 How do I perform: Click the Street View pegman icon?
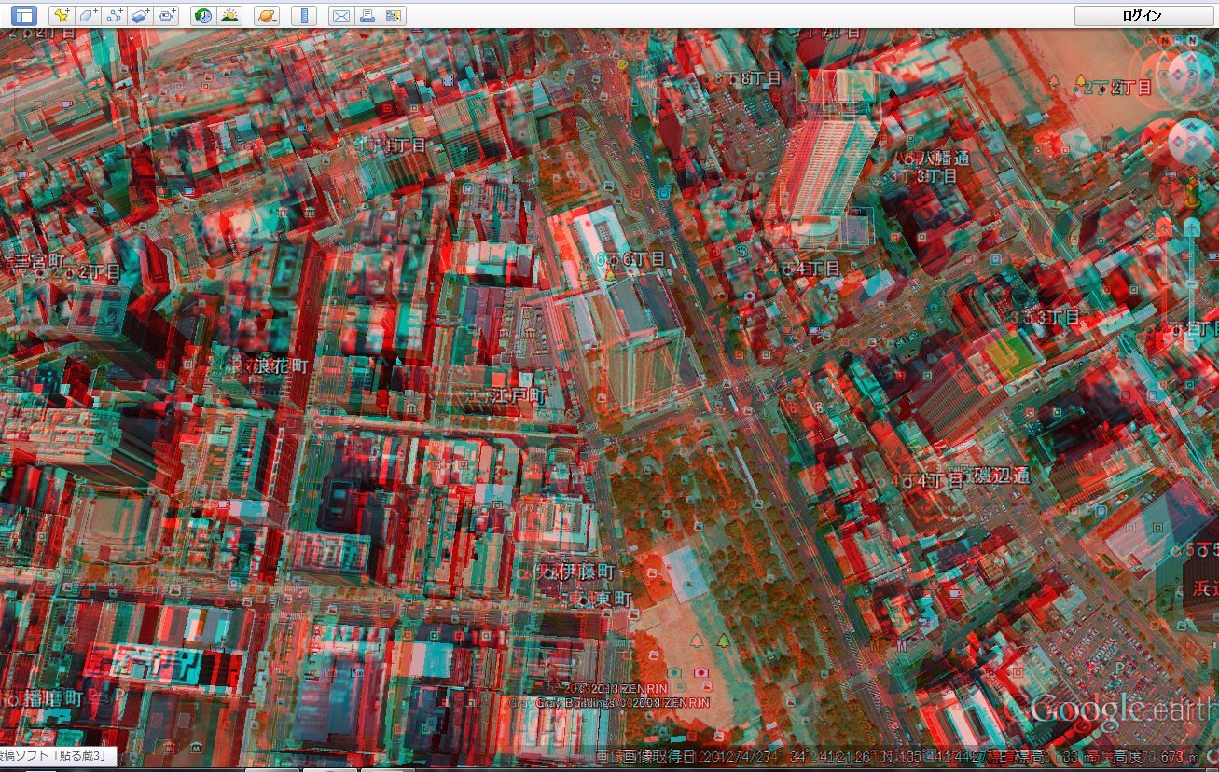click(1191, 195)
